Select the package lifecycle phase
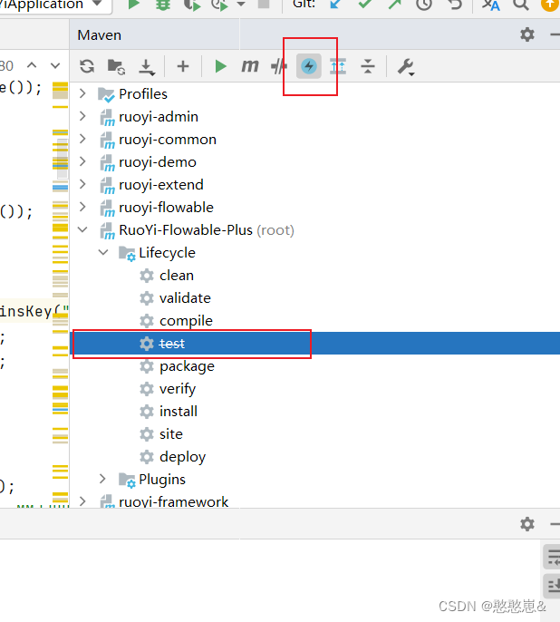Image resolution: width=560 pixels, height=622 pixels. tap(187, 366)
